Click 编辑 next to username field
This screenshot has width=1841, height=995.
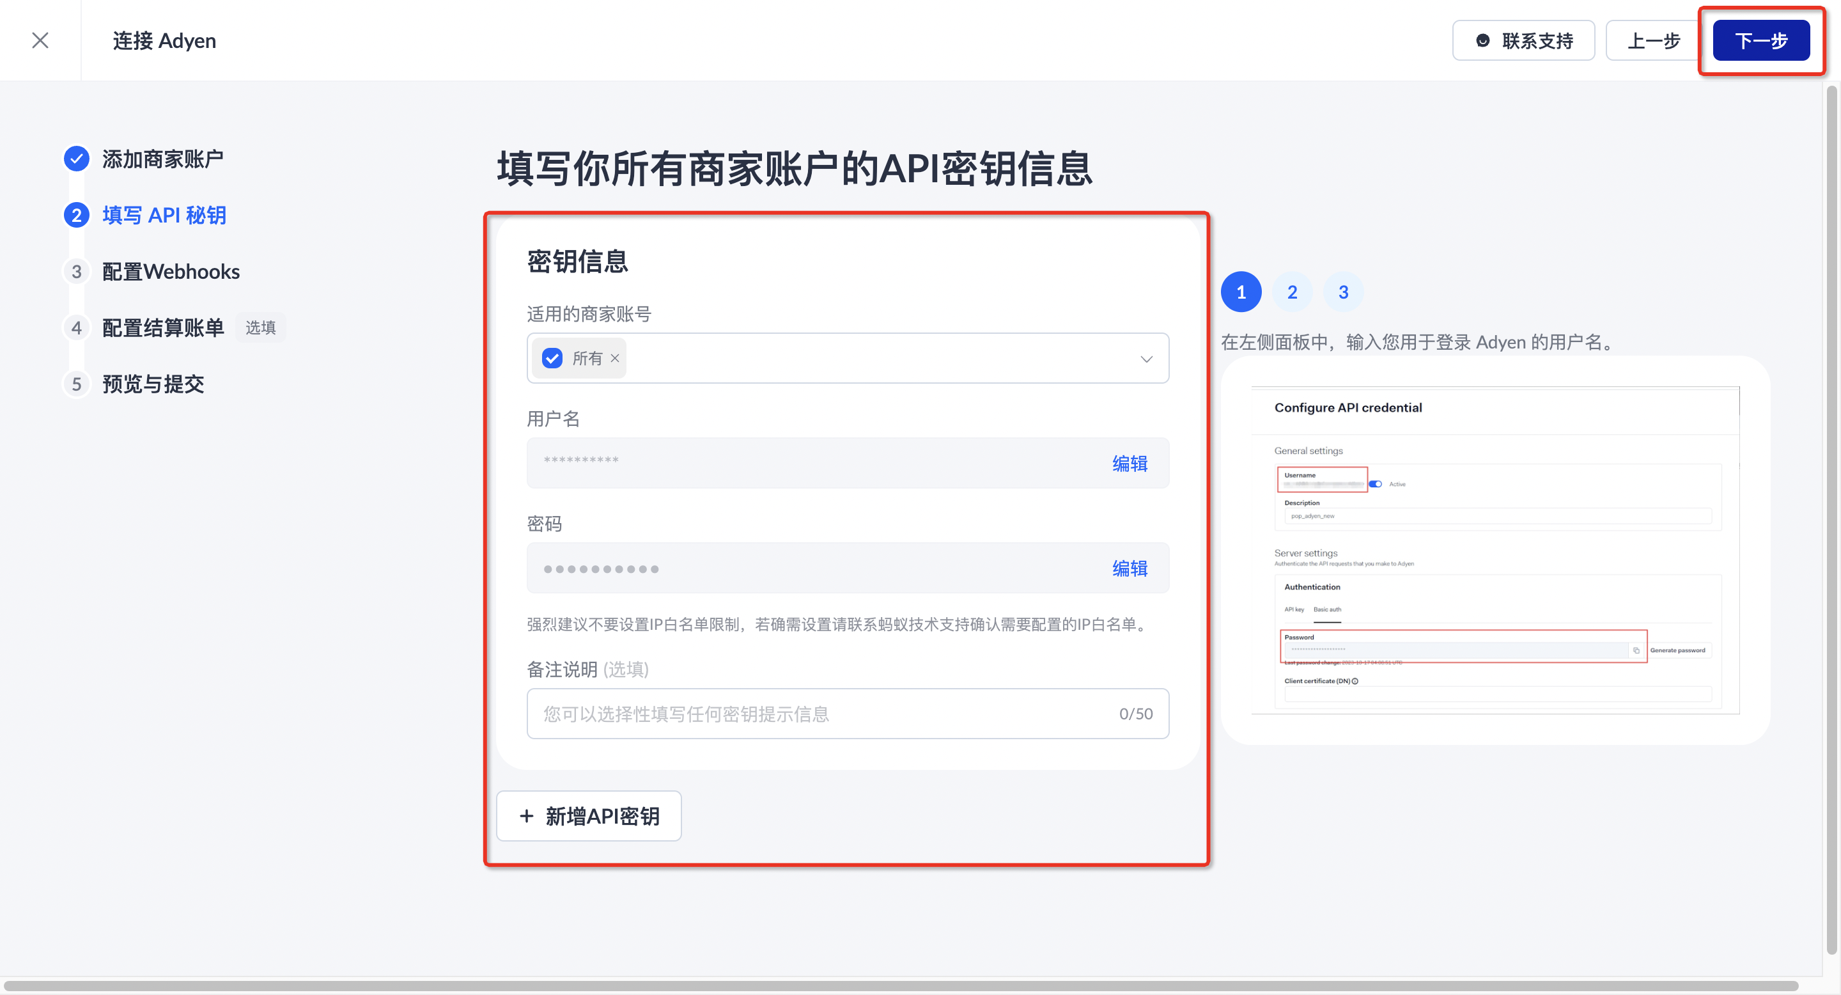(x=1129, y=463)
